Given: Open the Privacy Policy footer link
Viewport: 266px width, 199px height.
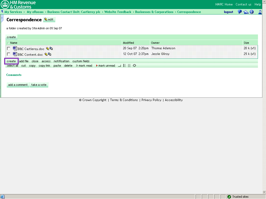Looking at the screenshot, I should 151,100.
